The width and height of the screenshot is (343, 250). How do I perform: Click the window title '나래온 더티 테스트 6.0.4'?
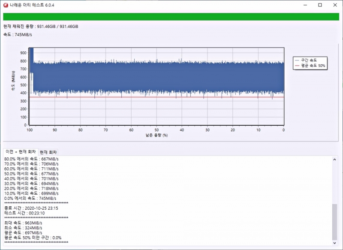click(32, 5)
